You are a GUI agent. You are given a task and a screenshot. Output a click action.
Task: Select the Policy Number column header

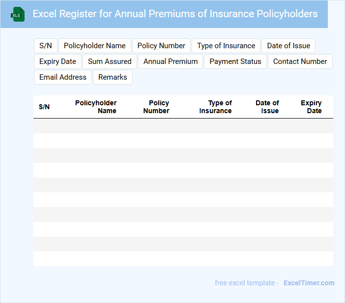pyautogui.click(x=156, y=107)
